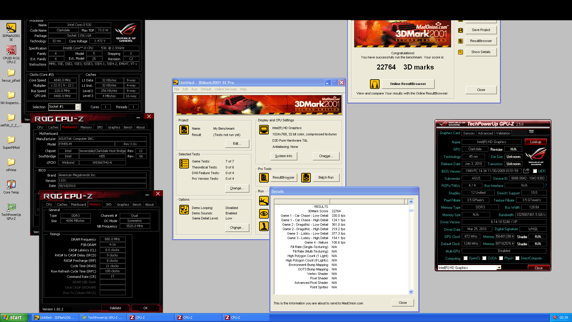
Task: Click the Save Project disk icon
Action: coord(461,30)
